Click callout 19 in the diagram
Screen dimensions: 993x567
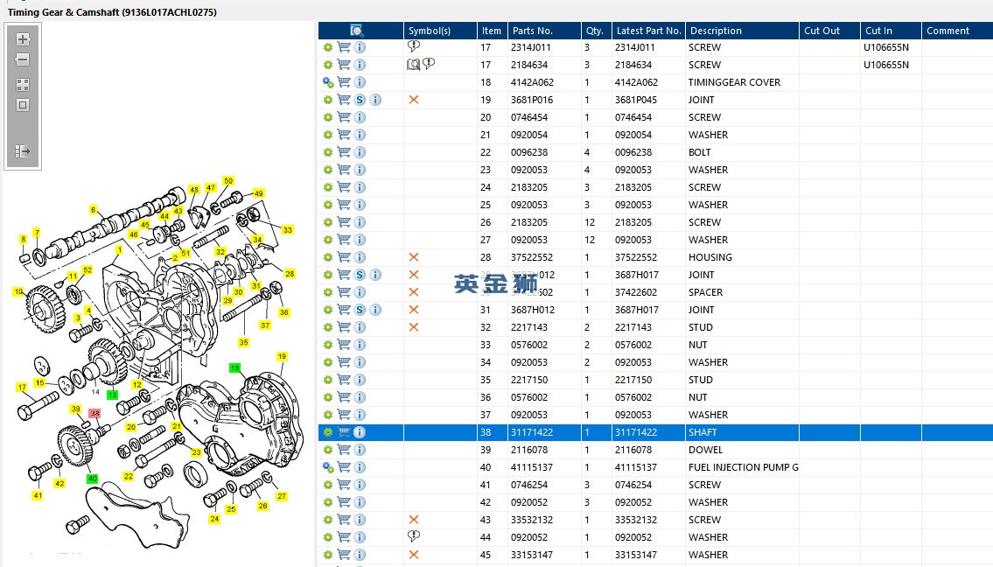(x=282, y=357)
